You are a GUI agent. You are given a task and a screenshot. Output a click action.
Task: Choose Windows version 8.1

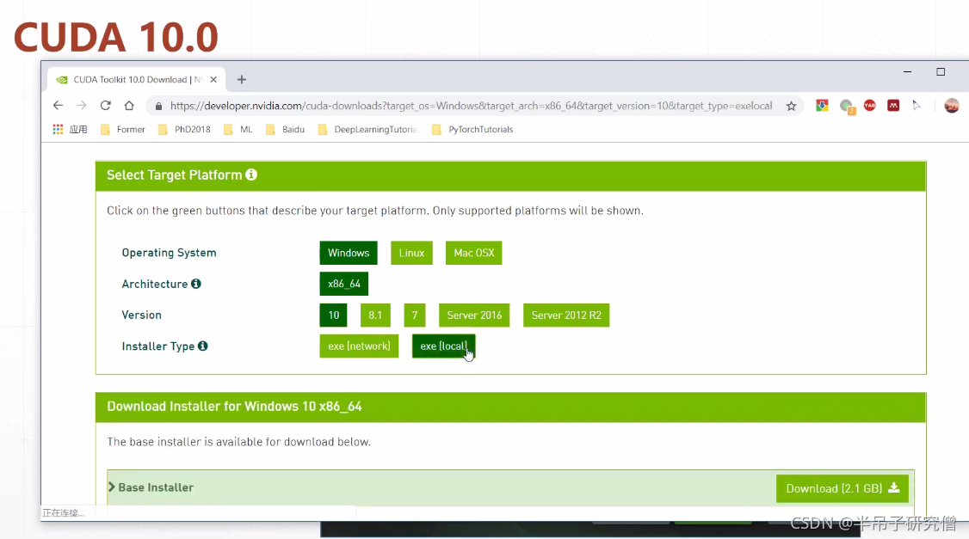pyautogui.click(x=375, y=315)
